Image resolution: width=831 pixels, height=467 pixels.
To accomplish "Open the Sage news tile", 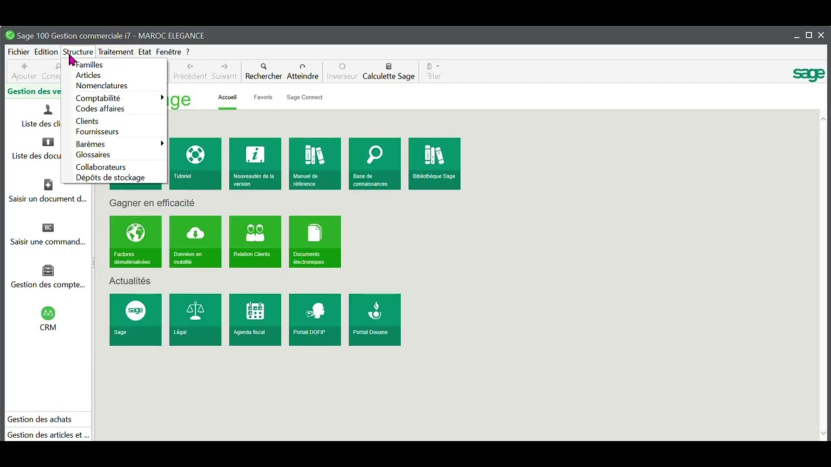I will click(136, 319).
